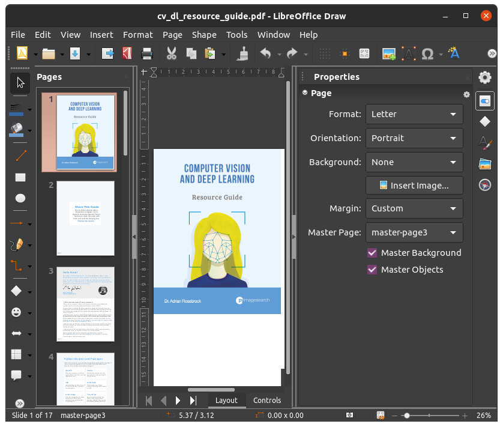Uncheck the Master Background checkbox
The image size is (503, 427).
click(372, 253)
